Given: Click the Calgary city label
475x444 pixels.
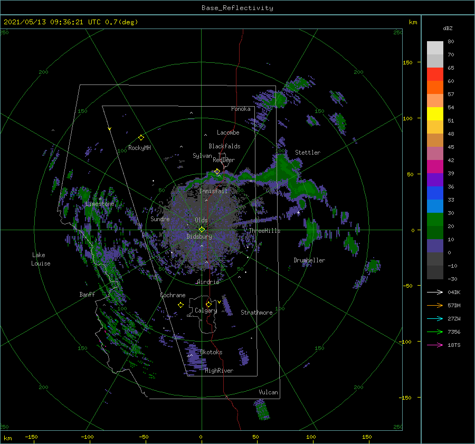Looking at the screenshot, I should tap(206, 310).
